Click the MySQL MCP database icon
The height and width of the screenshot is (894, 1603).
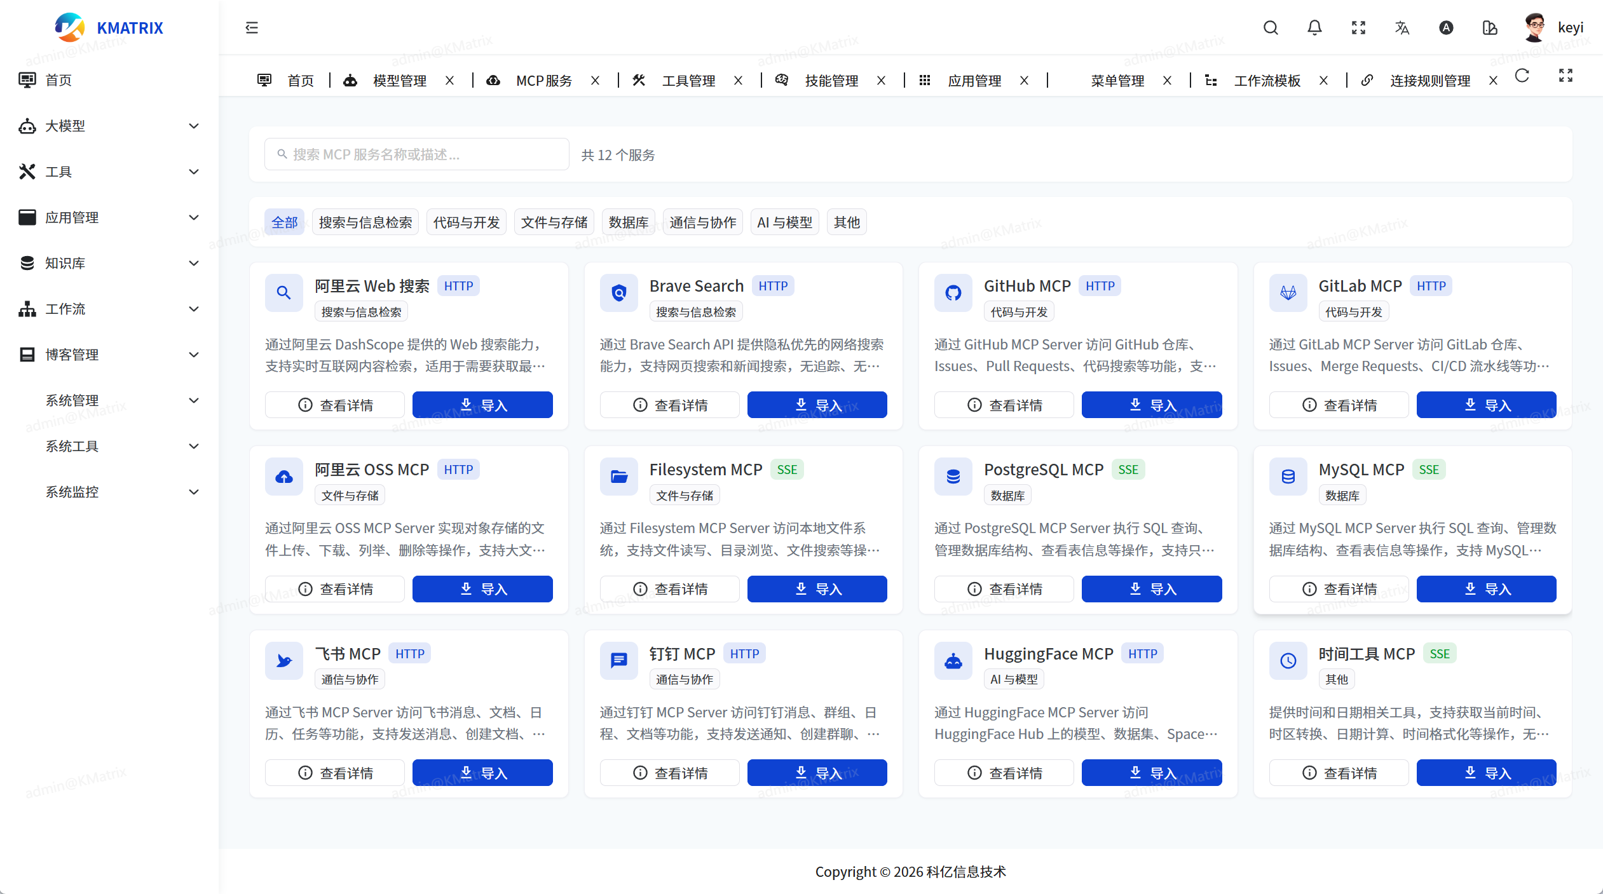1288,477
